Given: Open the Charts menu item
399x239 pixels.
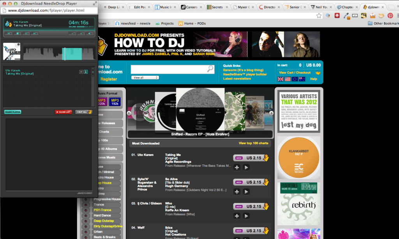Looking at the screenshot, I should (x=110, y=132).
